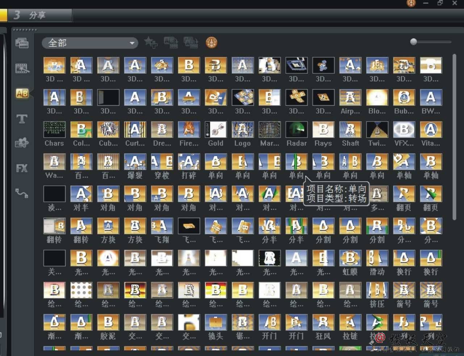Screen dimensions: 464x356
Task: Select the Blo... transition thumbnail
Action: click(377, 98)
